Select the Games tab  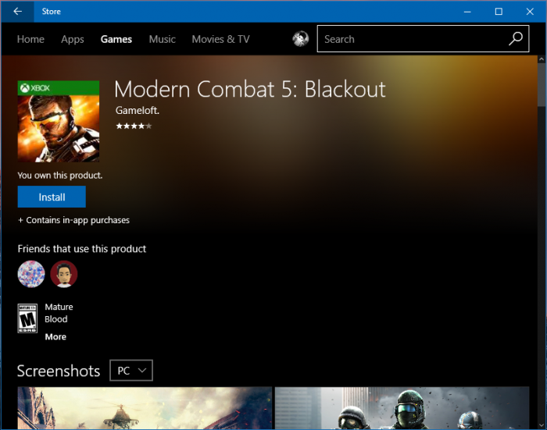click(116, 39)
